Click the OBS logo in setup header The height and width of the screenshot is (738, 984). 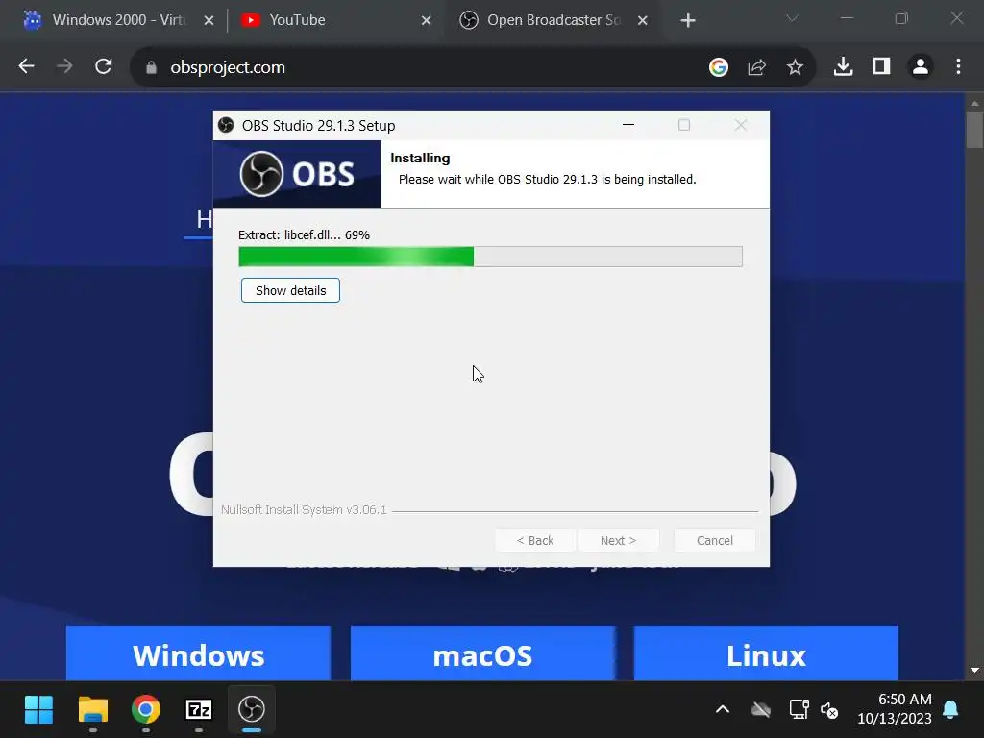click(x=298, y=174)
